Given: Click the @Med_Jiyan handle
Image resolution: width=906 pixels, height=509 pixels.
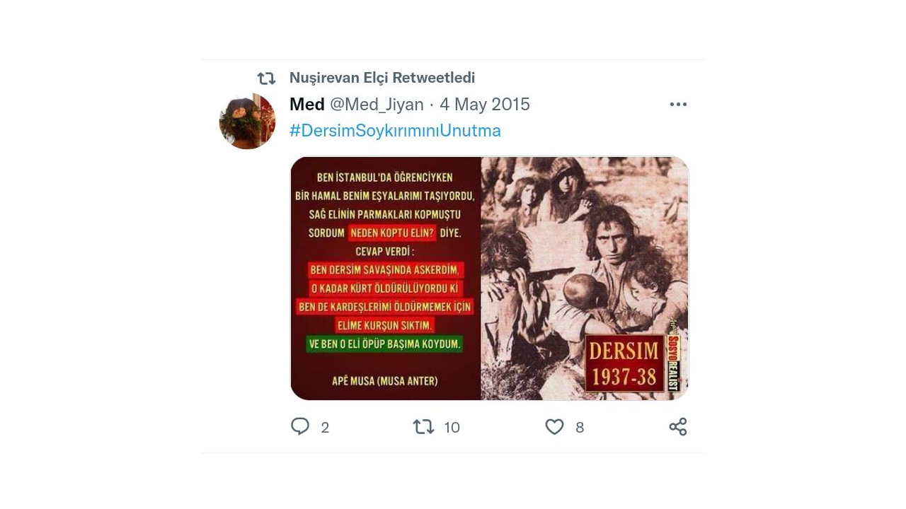Looking at the screenshot, I should [x=377, y=105].
